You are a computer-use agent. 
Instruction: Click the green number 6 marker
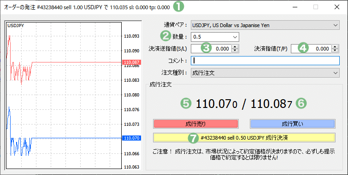click(301, 104)
